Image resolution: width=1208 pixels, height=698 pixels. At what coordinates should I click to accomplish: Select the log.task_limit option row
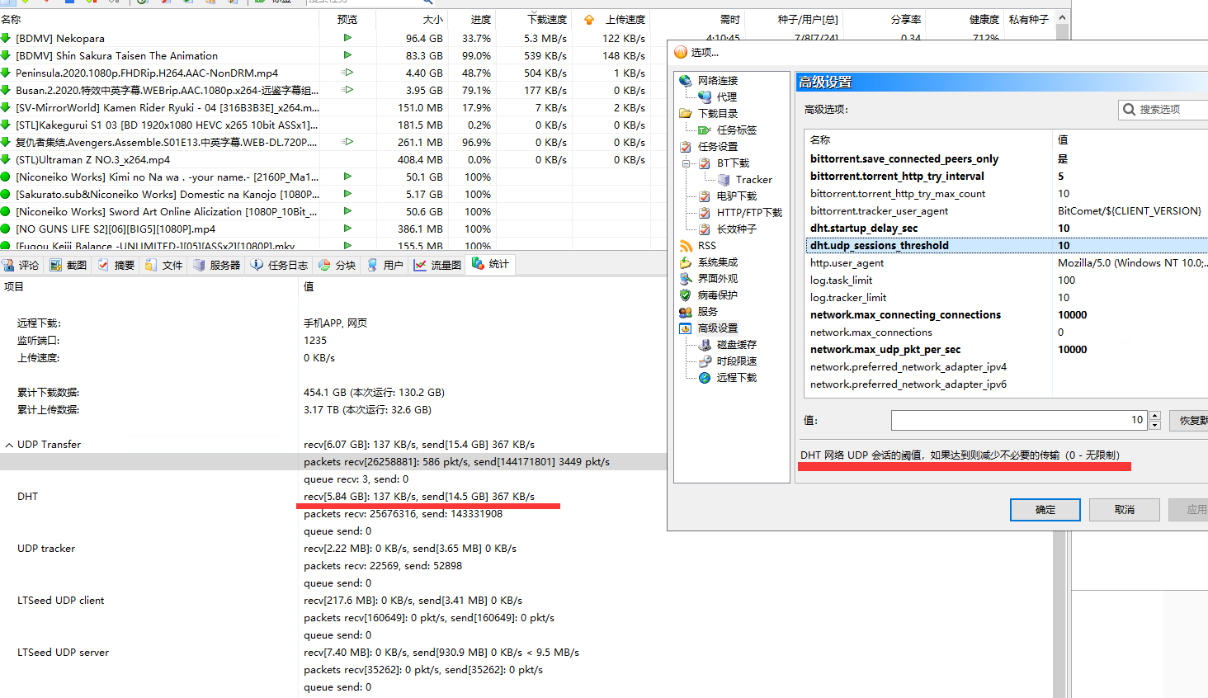click(x=1007, y=280)
